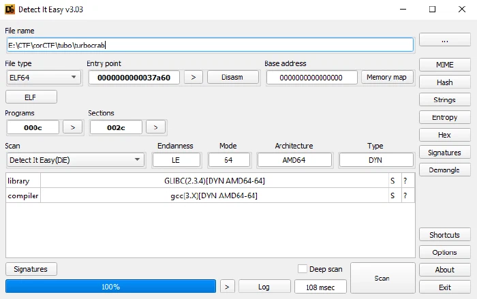Image resolution: width=477 pixels, height=299 pixels.
Task: Open the Demangle tool
Action: point(444,170)
